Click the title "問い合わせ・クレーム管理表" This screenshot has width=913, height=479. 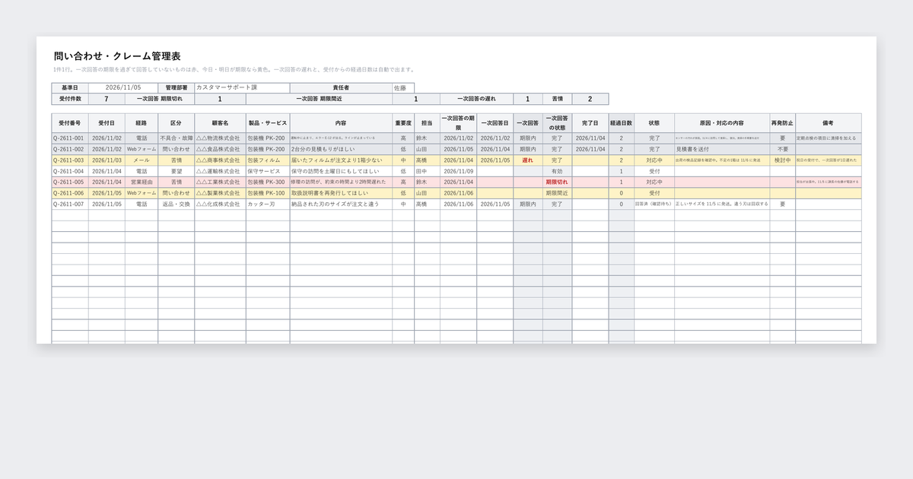[x=117, y=56]
